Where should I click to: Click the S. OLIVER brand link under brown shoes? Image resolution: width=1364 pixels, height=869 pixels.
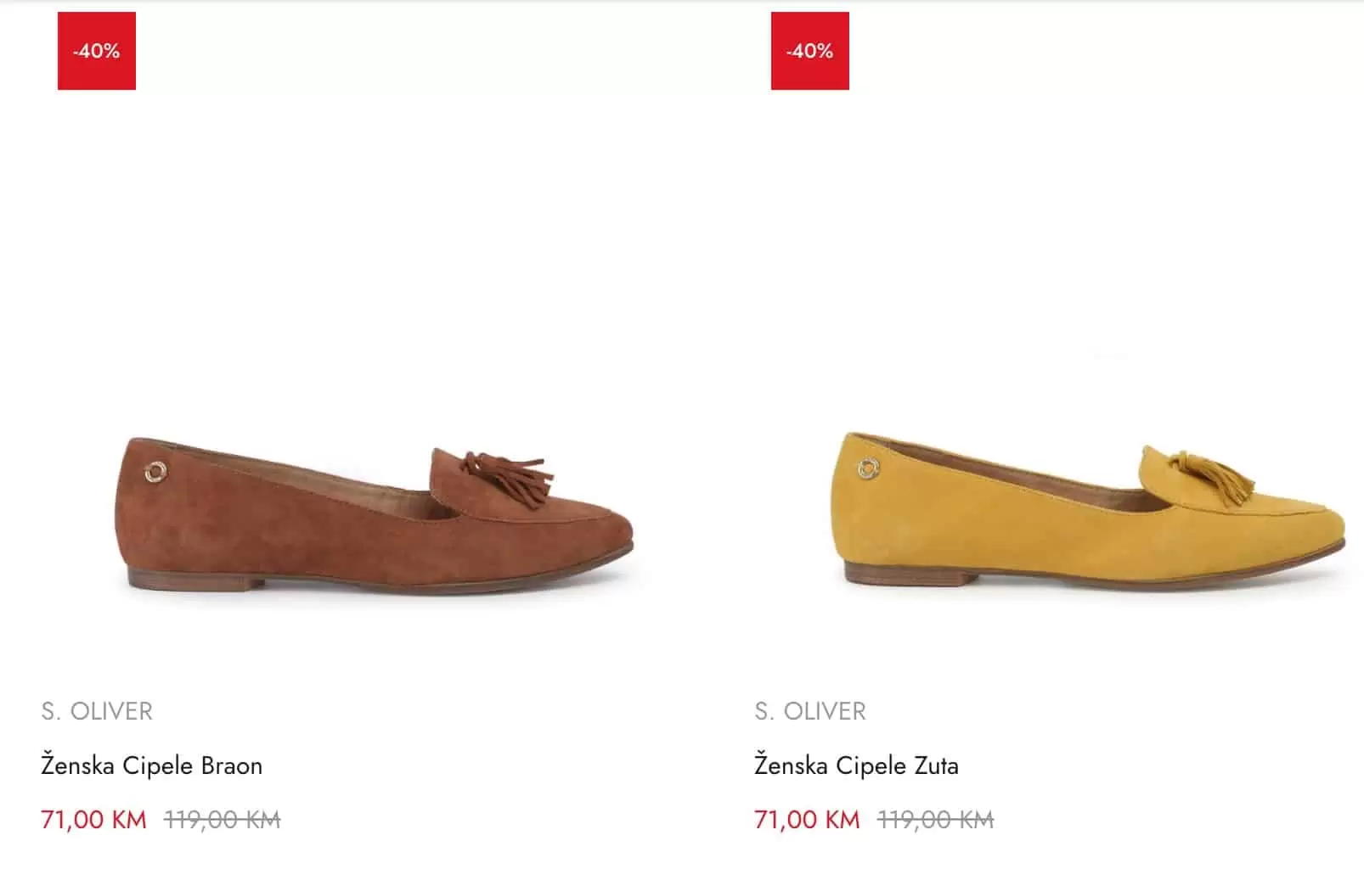[97, 712]
